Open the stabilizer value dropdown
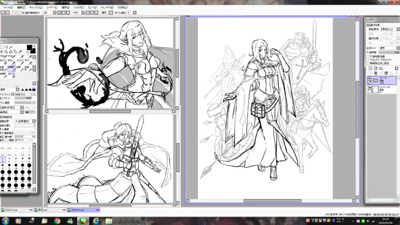The image size is (400, 225). pyautogui.click(x=135, y=12)
